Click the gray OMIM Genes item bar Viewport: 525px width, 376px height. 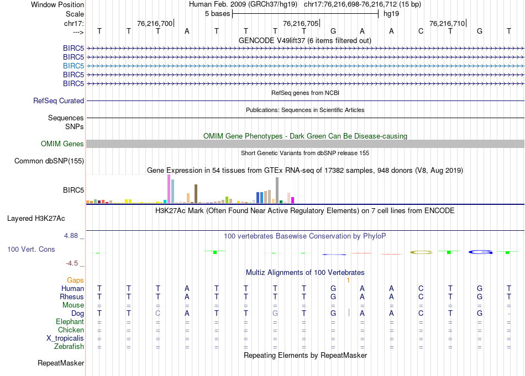(306, 144)
